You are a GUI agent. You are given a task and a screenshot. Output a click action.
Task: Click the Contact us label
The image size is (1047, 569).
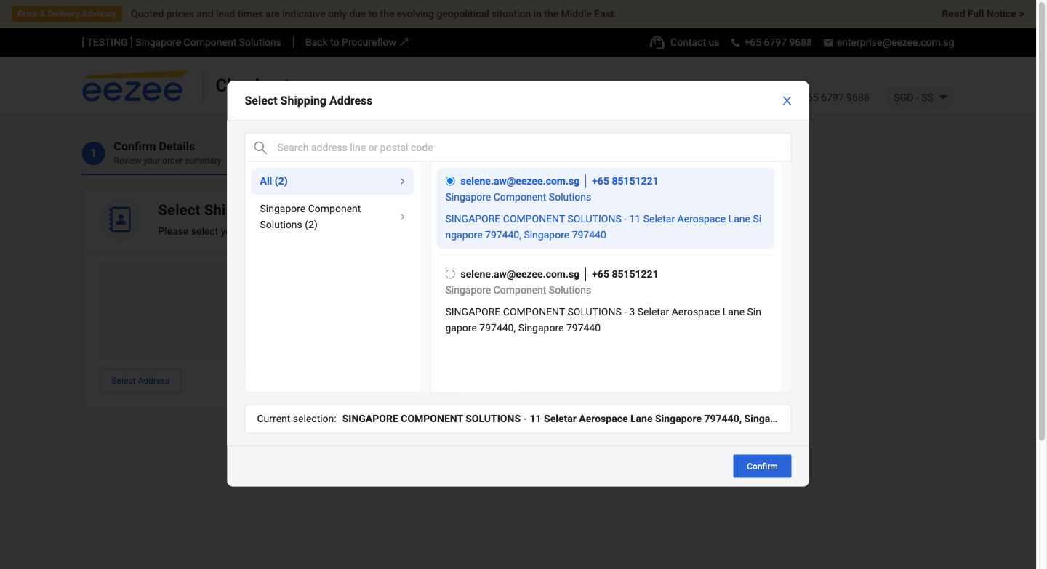(x=694, y=42)
